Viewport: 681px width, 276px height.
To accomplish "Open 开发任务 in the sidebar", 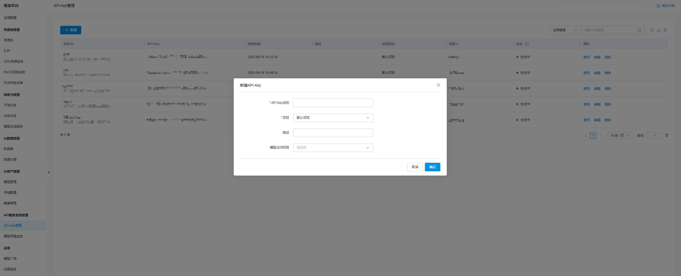I will [x=10, y=105].
